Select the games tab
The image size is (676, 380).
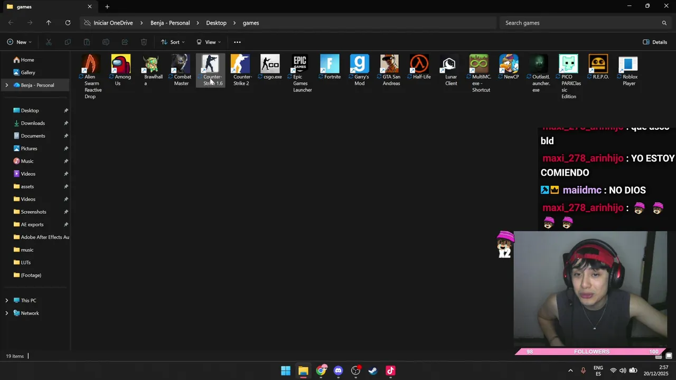tap(49, 7)
